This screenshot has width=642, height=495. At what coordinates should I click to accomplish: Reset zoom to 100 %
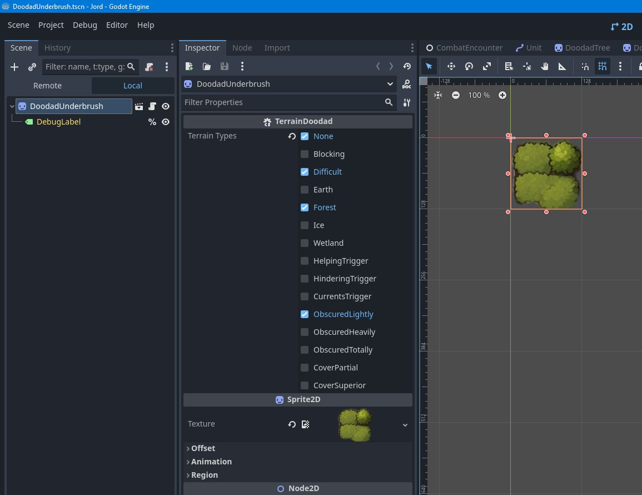[479, 96]
